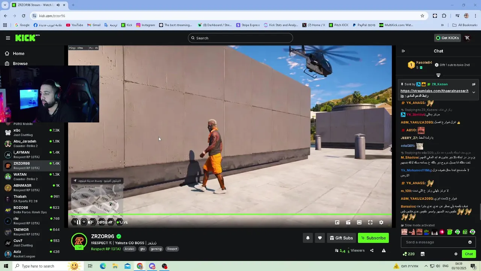Share the stream via share icon

(x=372, y=250)
